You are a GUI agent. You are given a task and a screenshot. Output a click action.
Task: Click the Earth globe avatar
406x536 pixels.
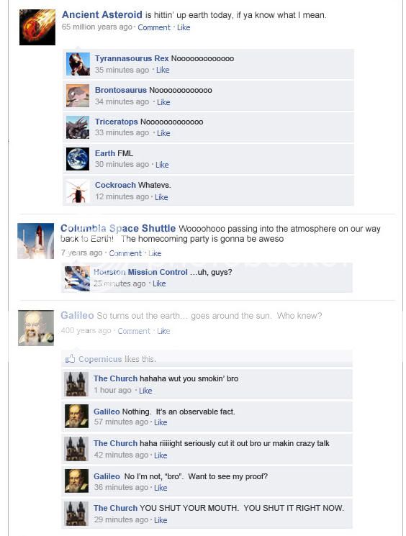click(78, 158)
